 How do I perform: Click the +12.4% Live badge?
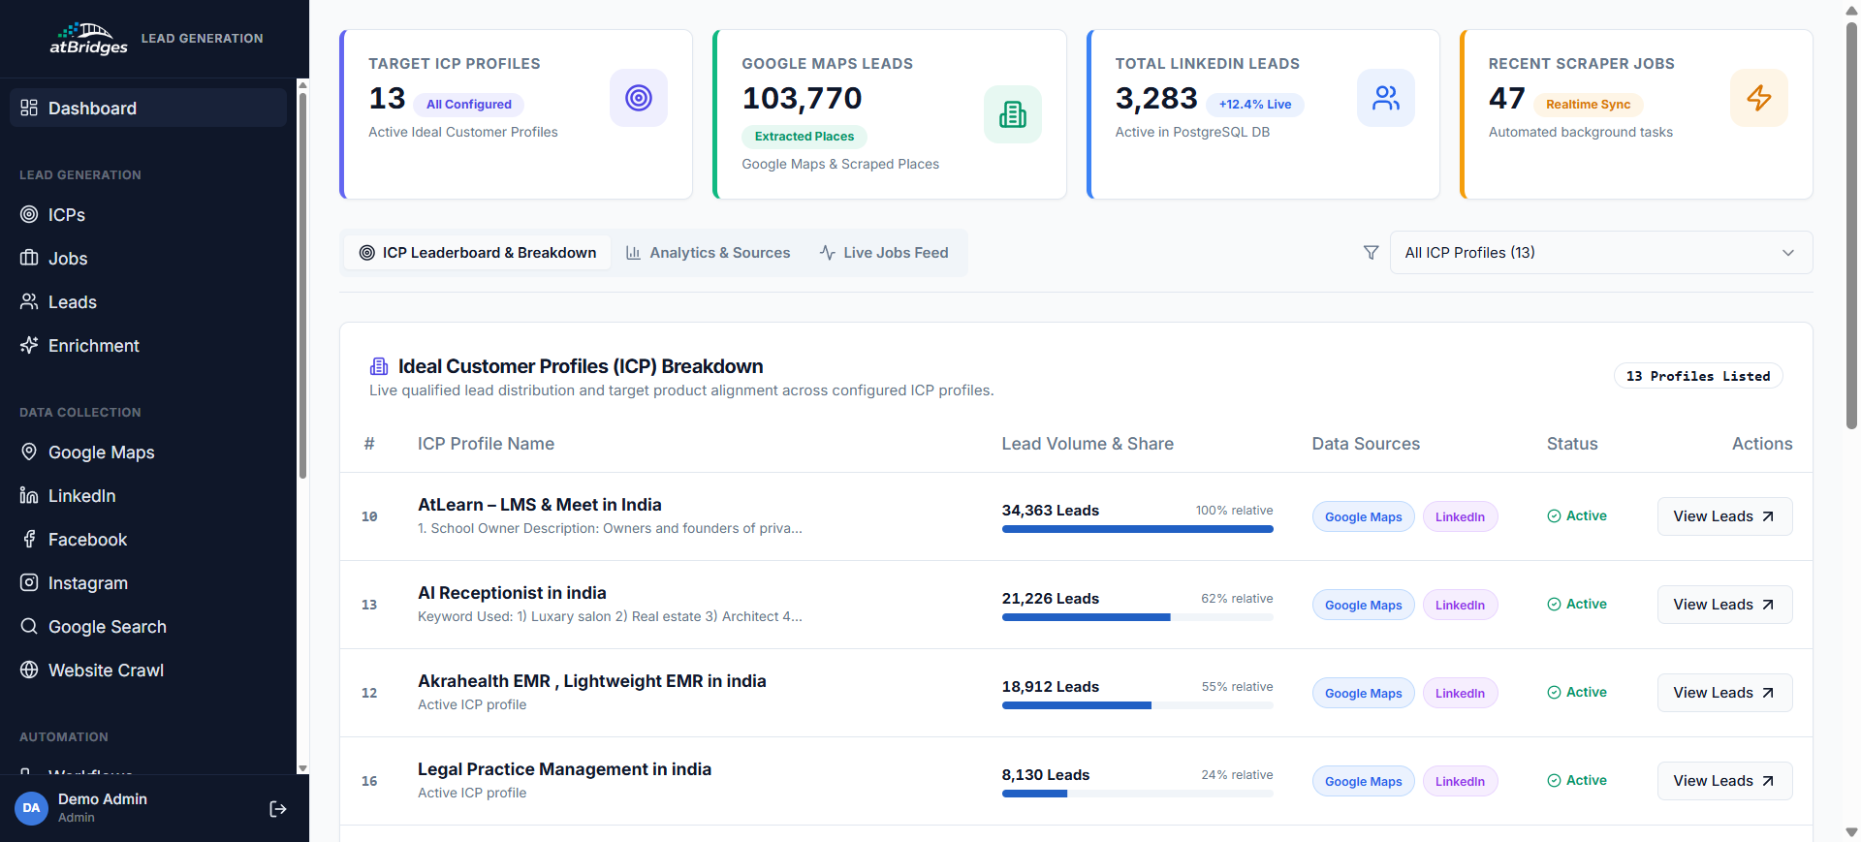pos(1255,105)
